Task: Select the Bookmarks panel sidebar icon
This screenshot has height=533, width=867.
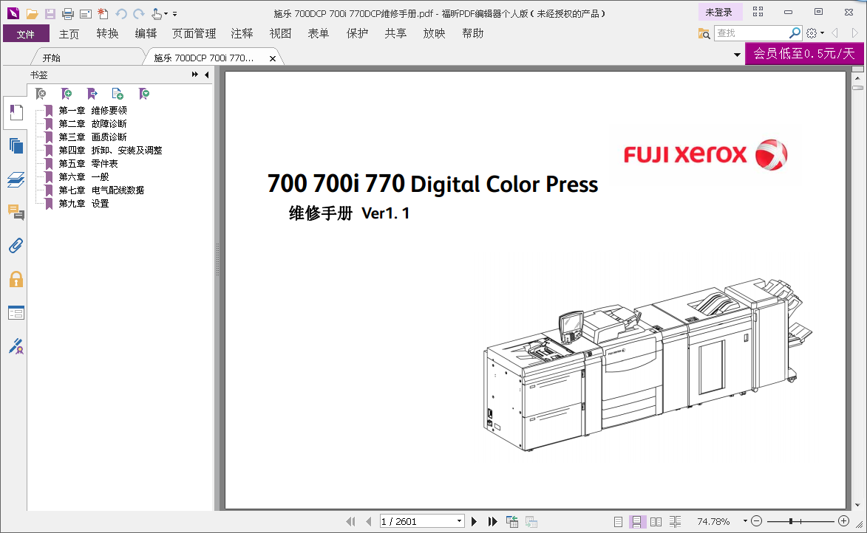Action: 16,113
